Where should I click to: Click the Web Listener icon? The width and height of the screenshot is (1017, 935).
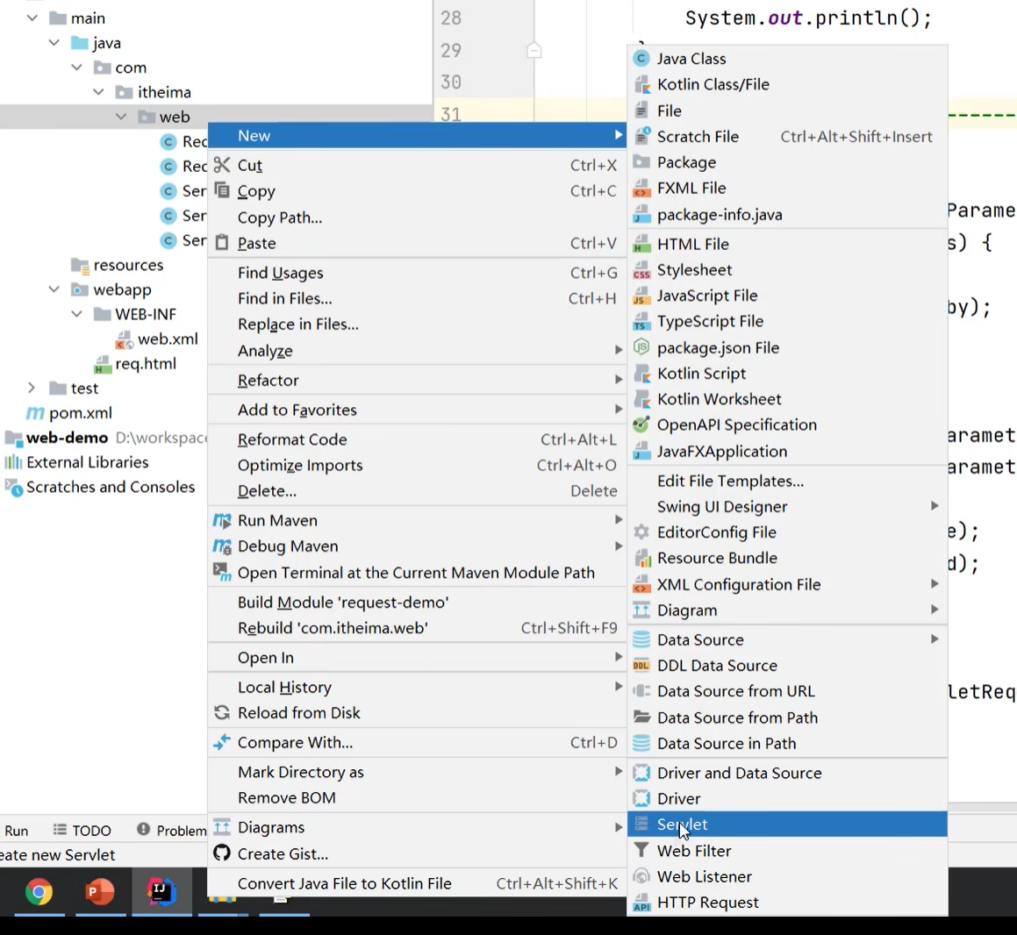click(x=641, y=876)
